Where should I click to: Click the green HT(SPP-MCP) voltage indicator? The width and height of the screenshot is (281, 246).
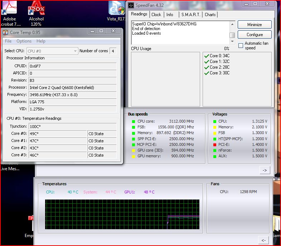(x=215, y=139)
